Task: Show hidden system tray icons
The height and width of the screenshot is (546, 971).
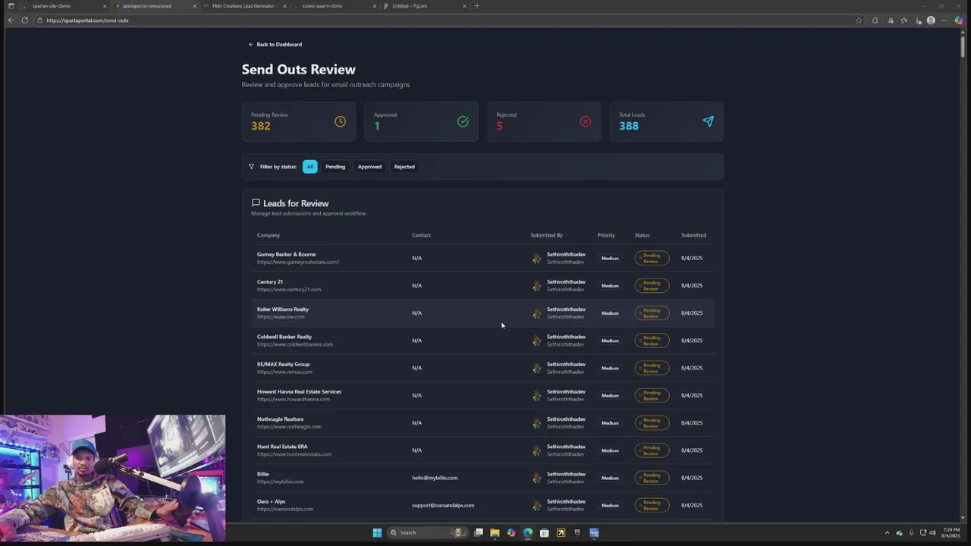Action: coord(887,532)
